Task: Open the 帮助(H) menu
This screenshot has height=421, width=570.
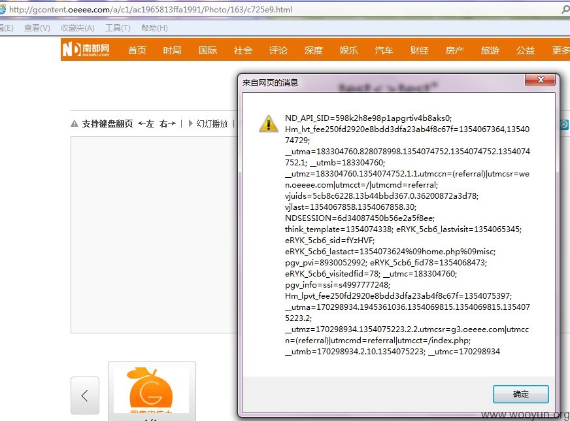Action: 154,28
